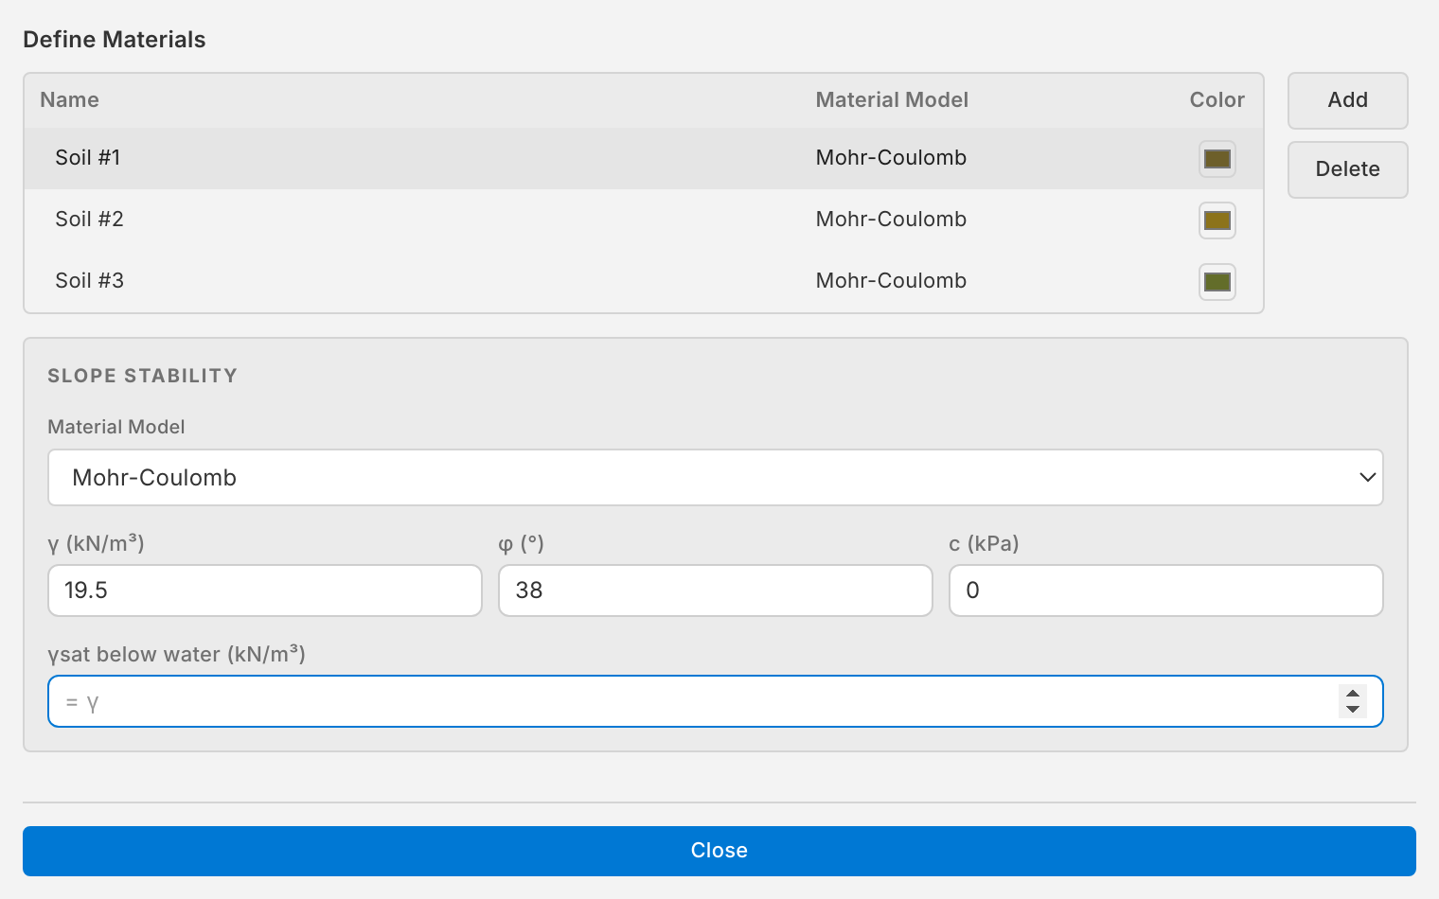Viewport: 1439px width, 899px height.
Task: Select the Soil #1 row name
Action: [x=88, y=158]
